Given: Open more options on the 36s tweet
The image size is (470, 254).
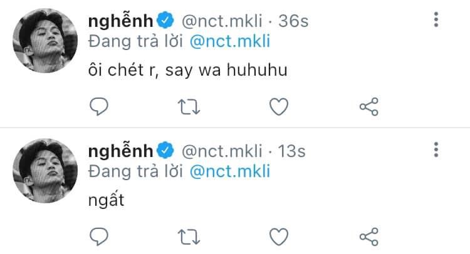Looking at the screenshot, I should point(436,21).
